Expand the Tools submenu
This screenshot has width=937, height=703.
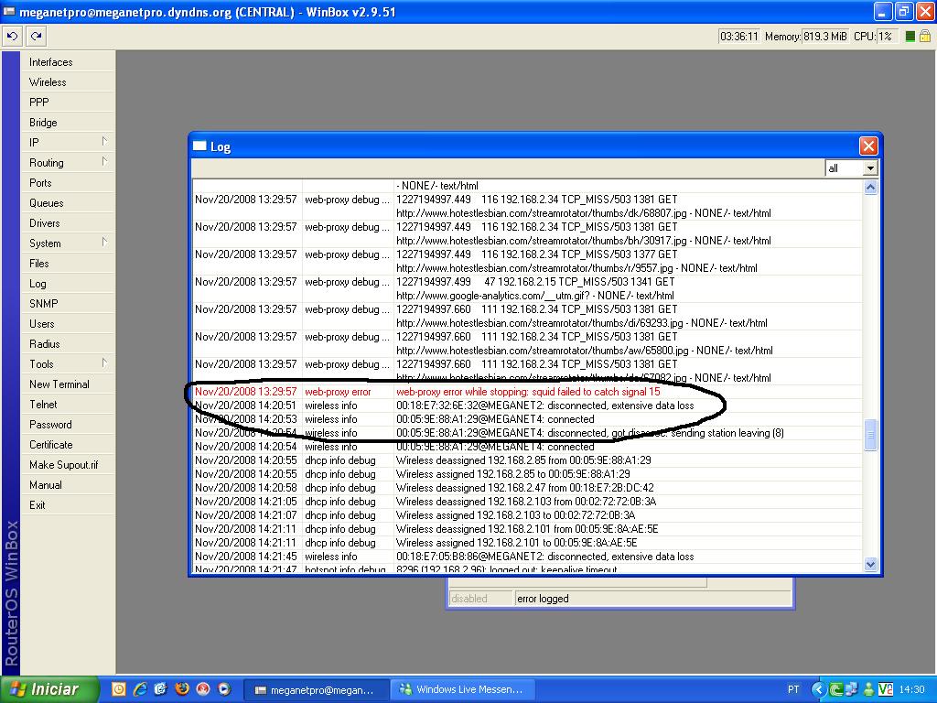68,364
